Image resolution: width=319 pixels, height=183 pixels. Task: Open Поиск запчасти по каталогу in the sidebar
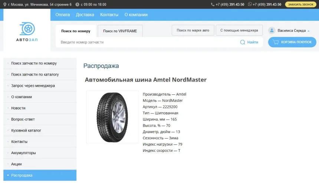click(40, 74)
